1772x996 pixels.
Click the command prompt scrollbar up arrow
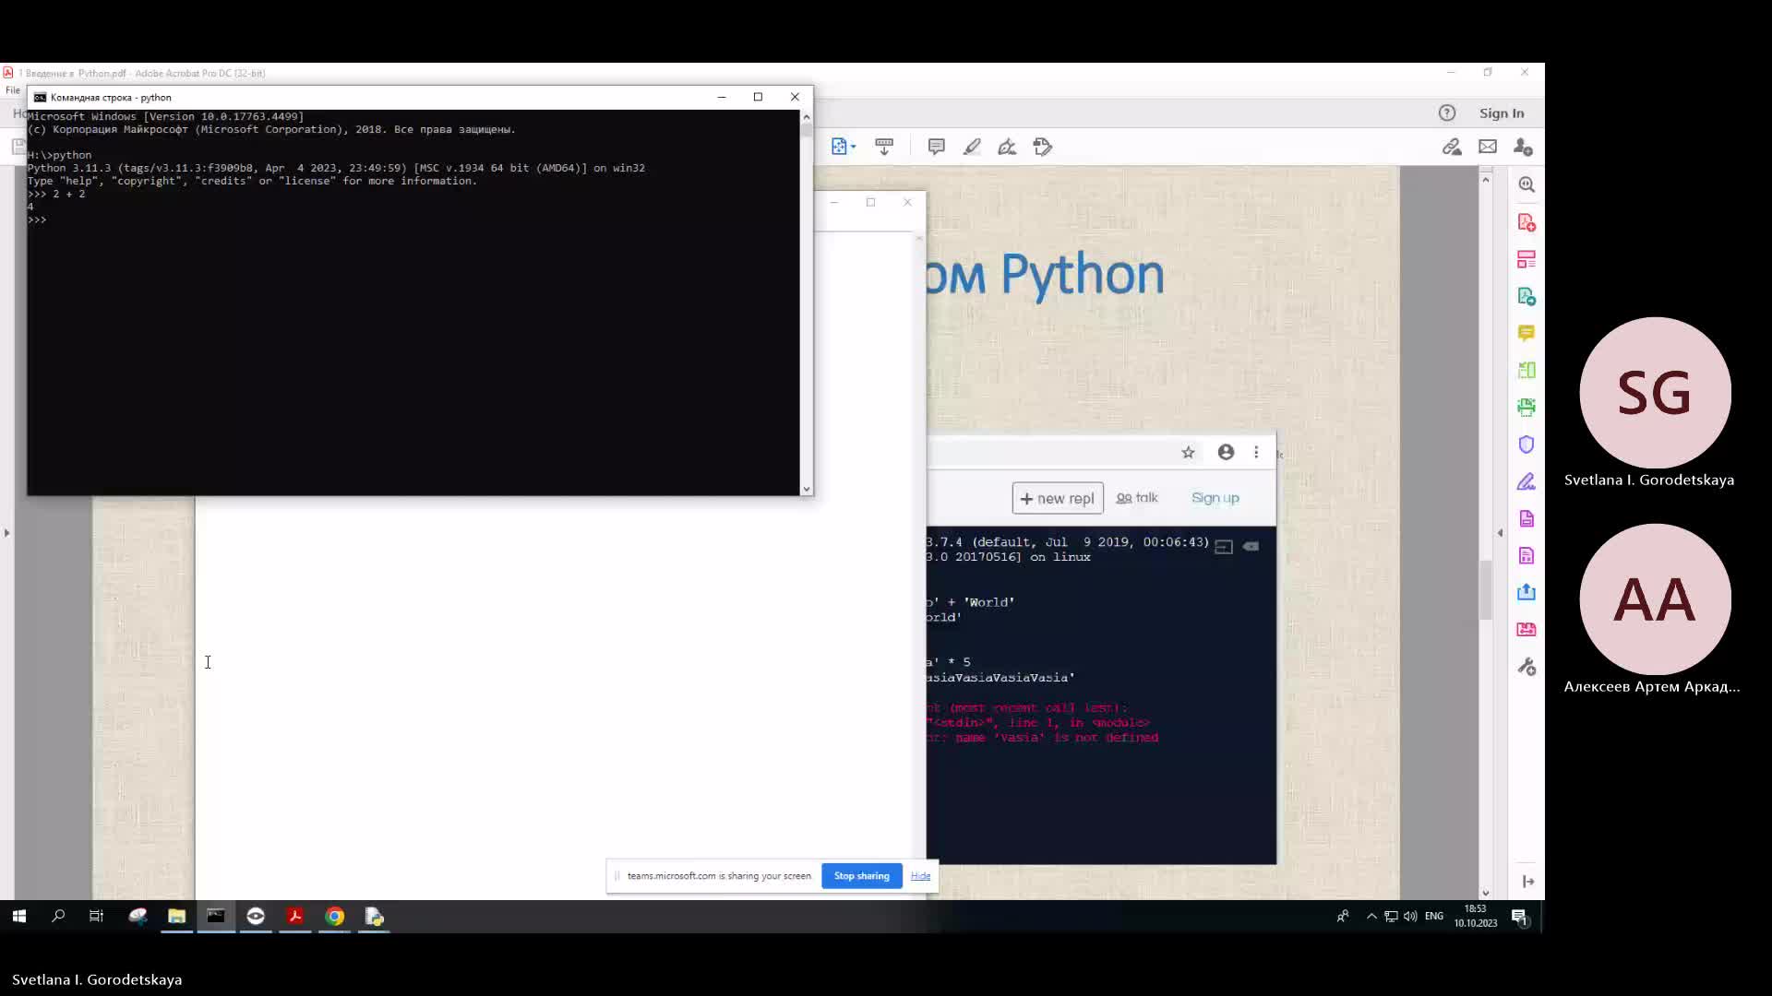(x=807, y=117)
